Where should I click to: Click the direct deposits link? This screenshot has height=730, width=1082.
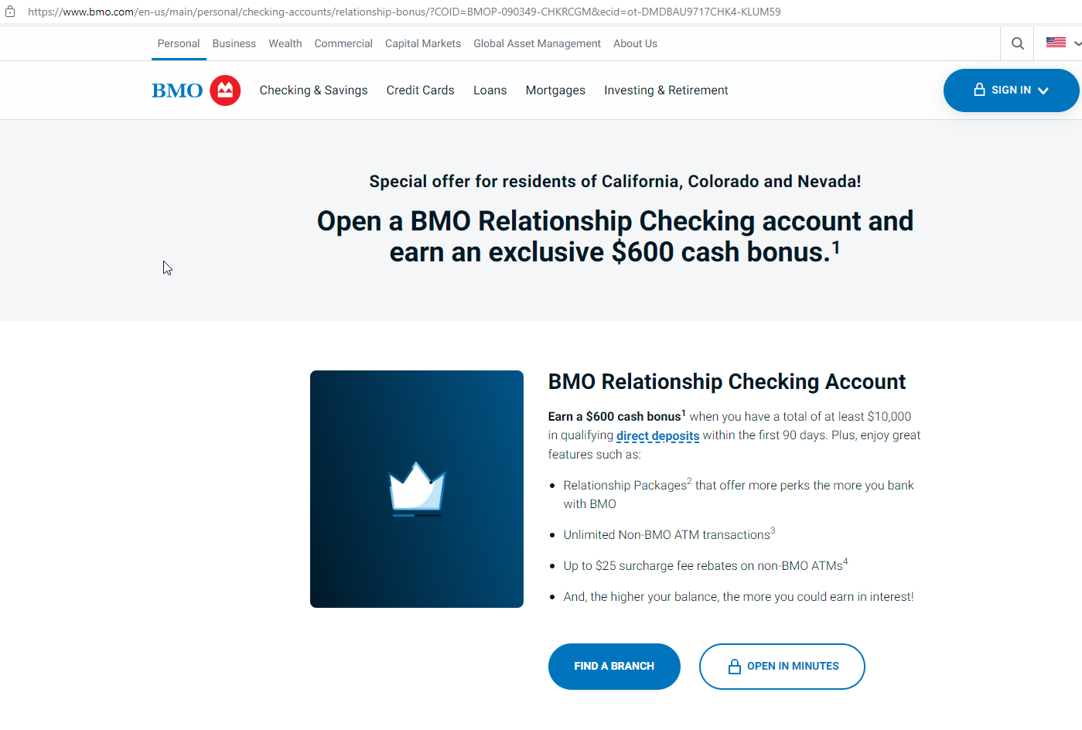click(657, 435)
